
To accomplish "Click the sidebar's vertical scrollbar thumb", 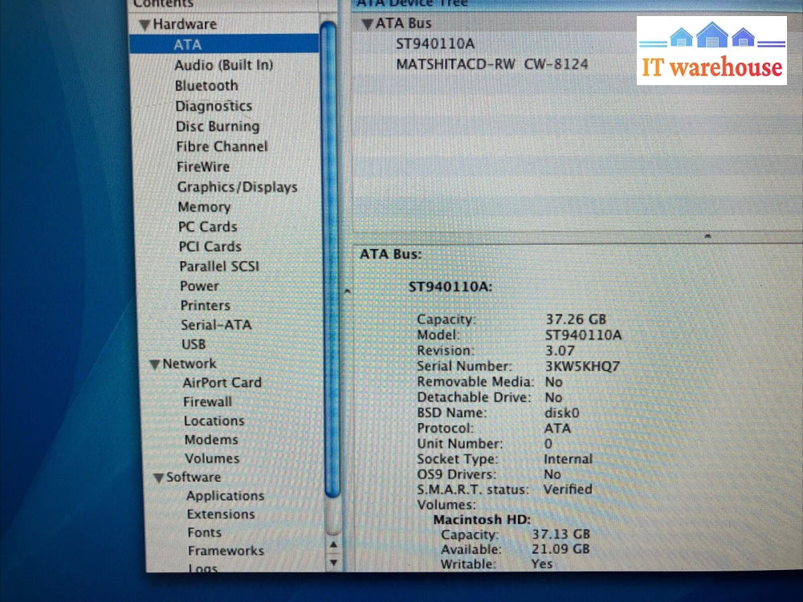I will 329,257.
